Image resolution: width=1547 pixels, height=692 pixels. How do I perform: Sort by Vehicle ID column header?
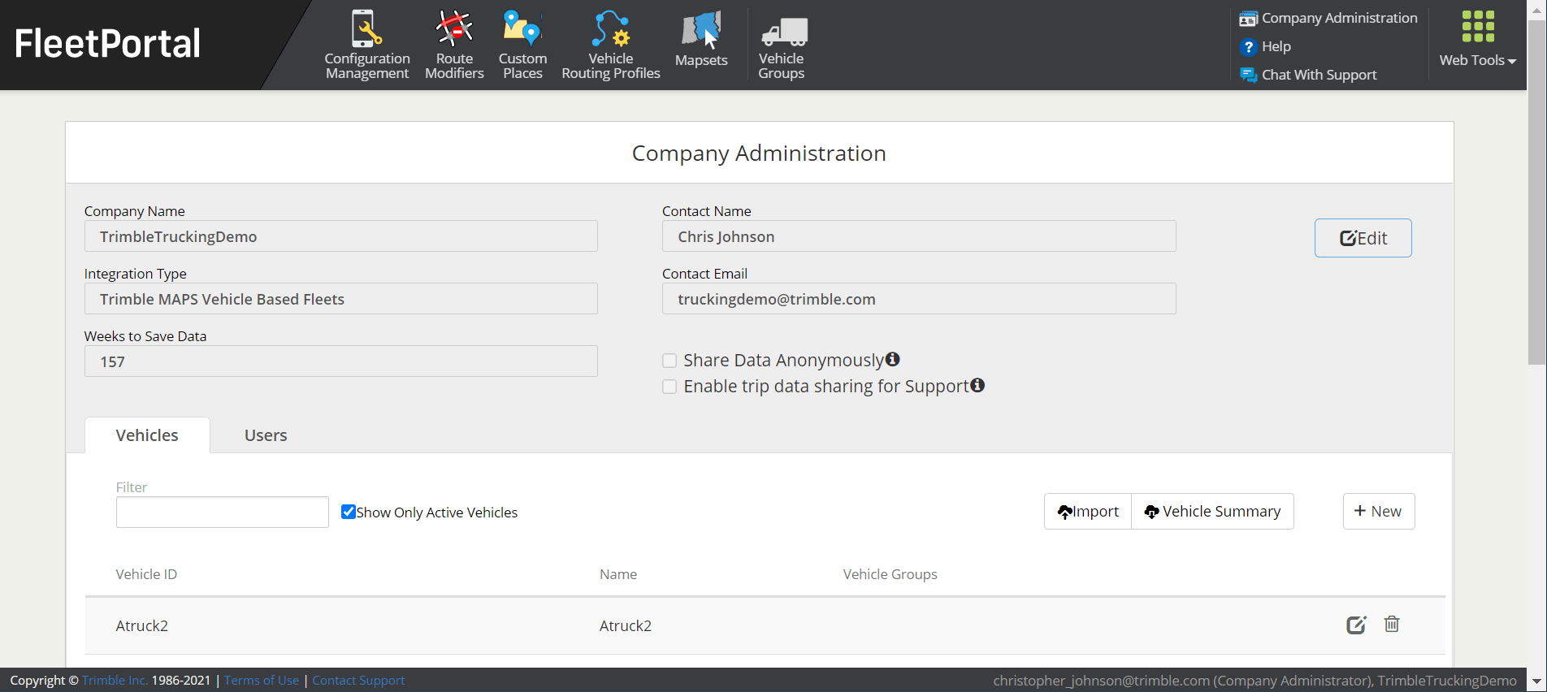(x=146, y=574)
